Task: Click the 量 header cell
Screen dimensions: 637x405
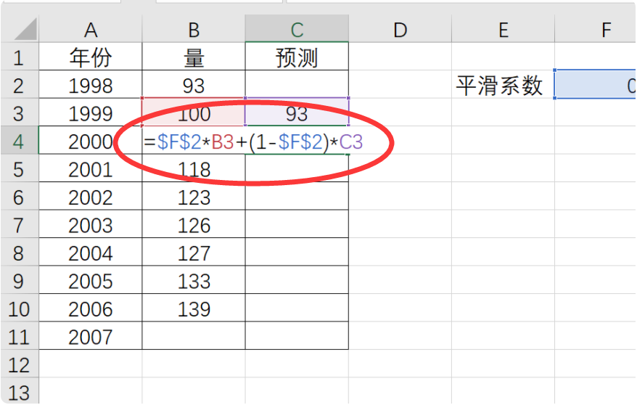Action: pyautogui.click(x=194, y=57)
